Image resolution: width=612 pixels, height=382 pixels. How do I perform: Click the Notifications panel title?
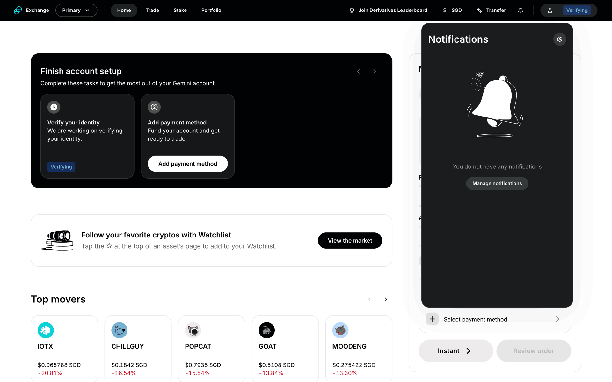(x=458, y=39)
